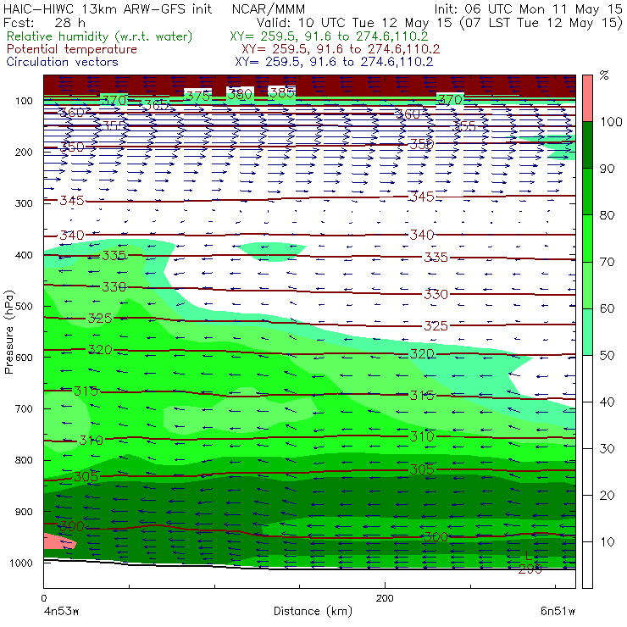
Task: Click the 'Init: 06 UTC Mon 11 May 15' text
Action: point(528,8)
